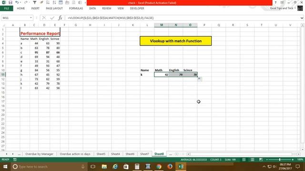305x171 pixels.
Task: Select the Performance Report title cell
Action: 40,34
